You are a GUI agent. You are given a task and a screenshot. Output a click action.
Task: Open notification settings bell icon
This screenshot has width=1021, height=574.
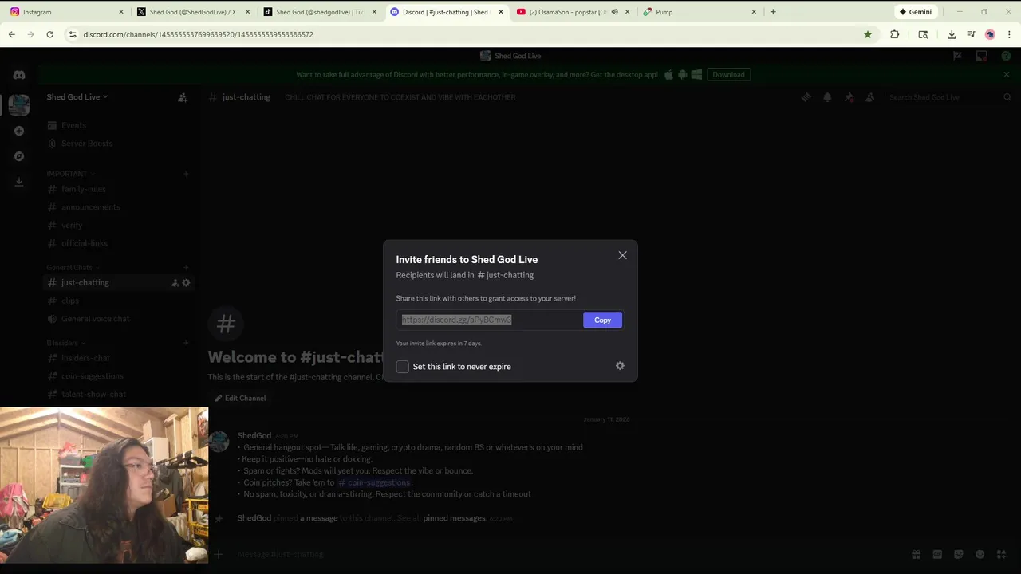827,97
